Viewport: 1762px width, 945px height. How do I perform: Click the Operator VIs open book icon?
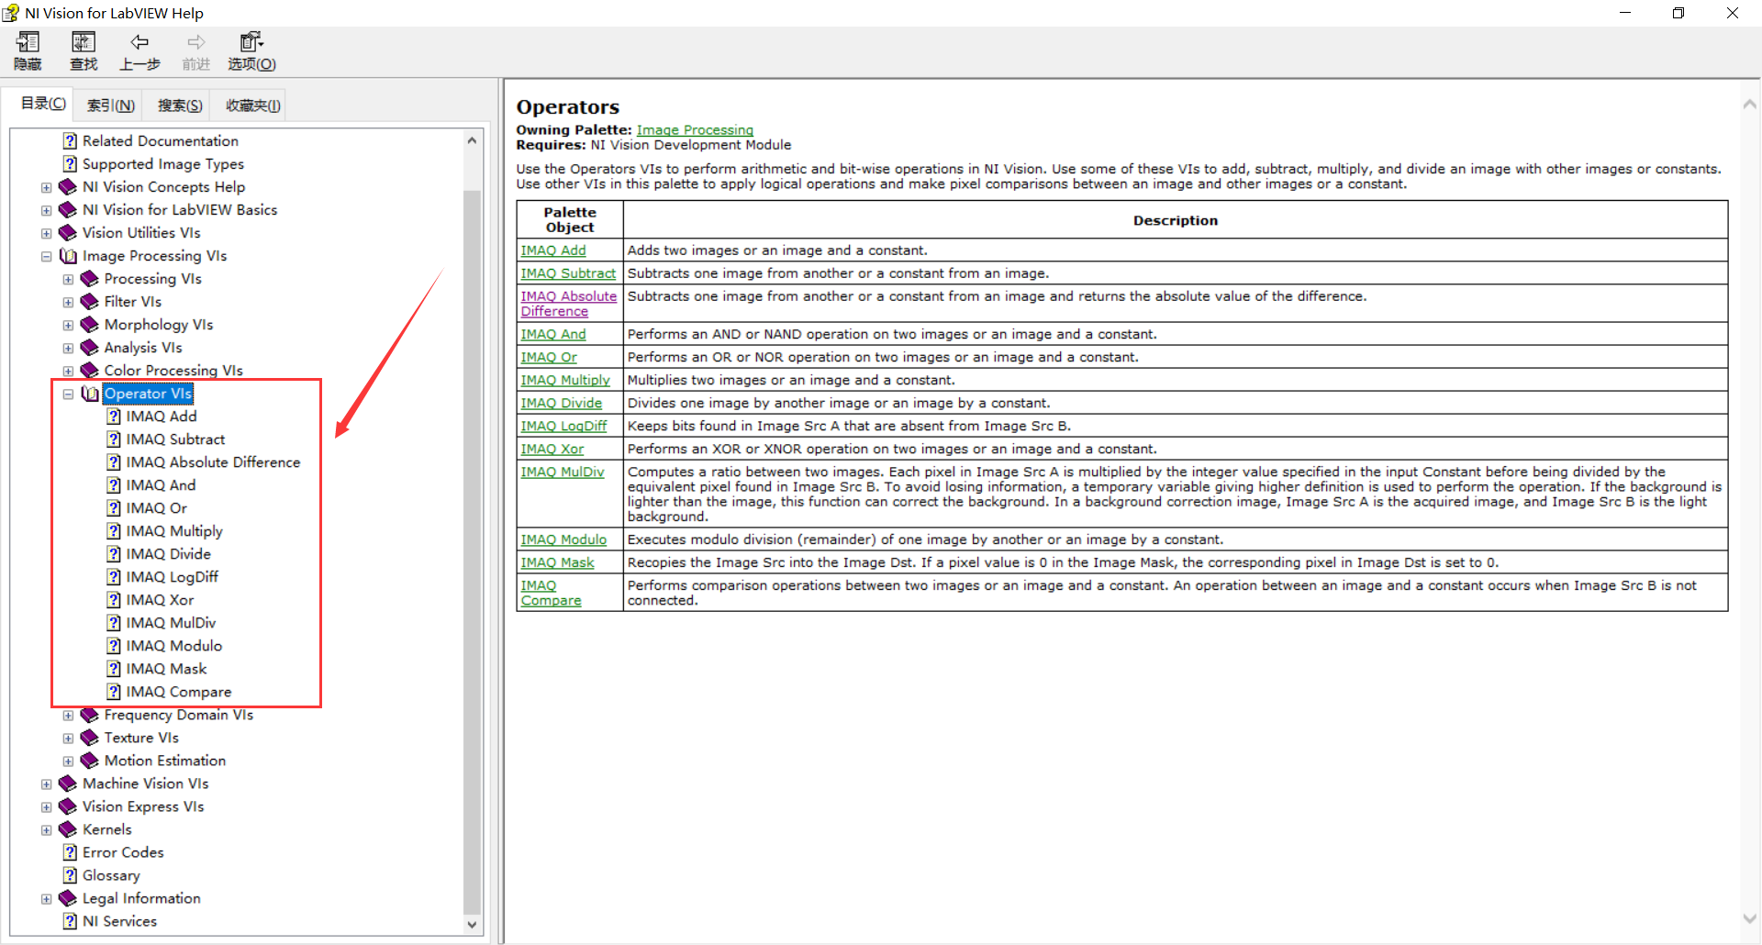coord(90,394)
